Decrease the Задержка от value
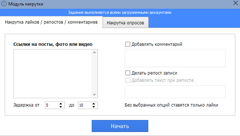The width and height of the screenshot is (240, 136). [61, 107]
